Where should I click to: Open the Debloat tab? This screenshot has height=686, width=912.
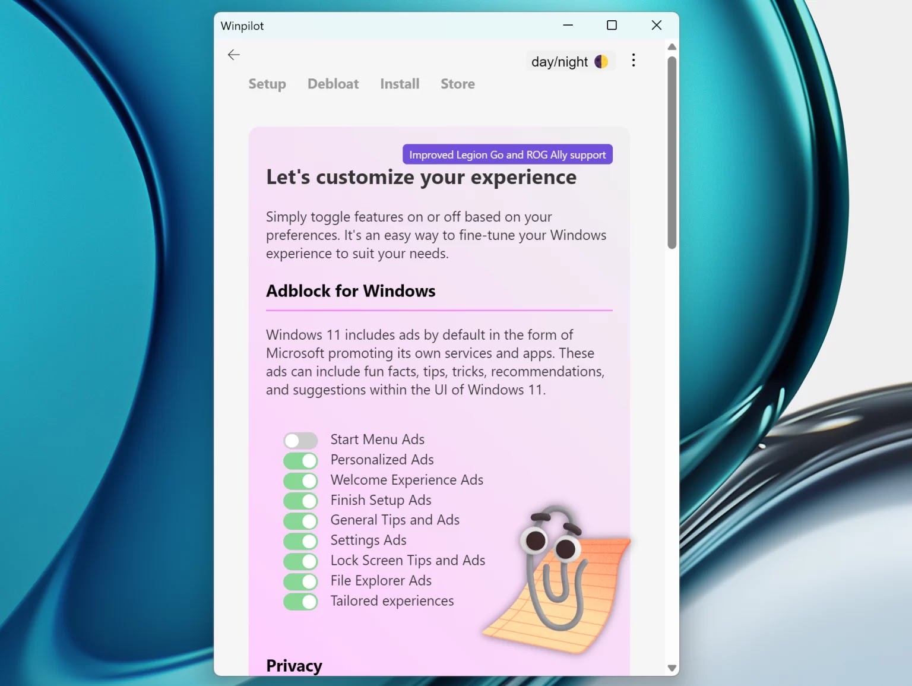(333, 84)
